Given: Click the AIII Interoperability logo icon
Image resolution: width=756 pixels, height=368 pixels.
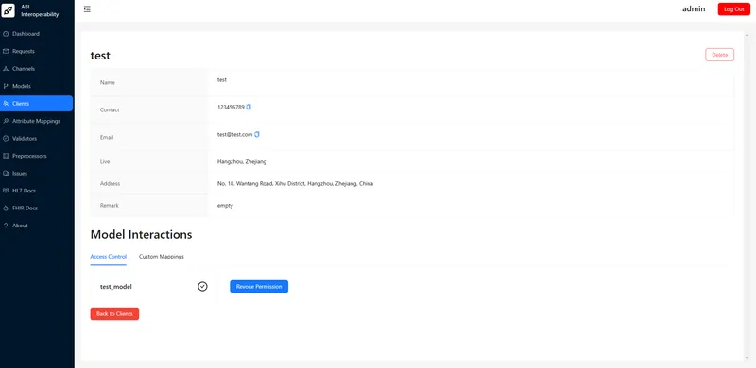Looking at the screenshot, I should click(9, 10).
